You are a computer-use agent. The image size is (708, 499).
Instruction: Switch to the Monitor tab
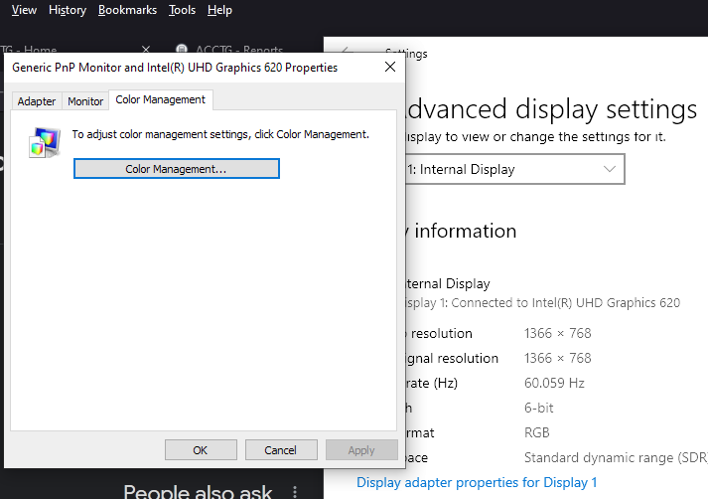[x=85, y=101]
